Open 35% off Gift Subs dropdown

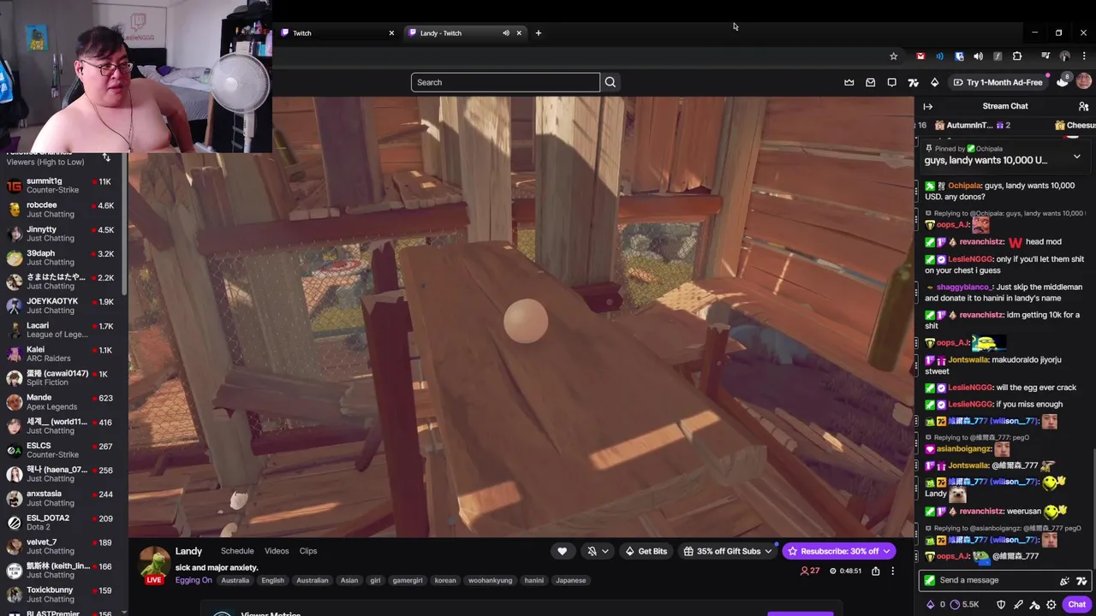tap(728, 551)
